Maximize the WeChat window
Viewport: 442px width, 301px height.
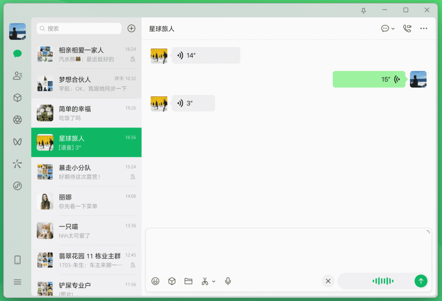(406, 10)
